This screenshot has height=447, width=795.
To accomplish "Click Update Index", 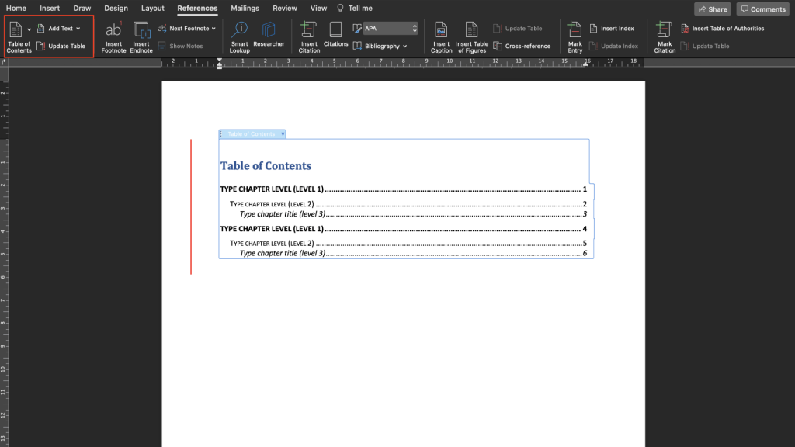I will 613,46.
